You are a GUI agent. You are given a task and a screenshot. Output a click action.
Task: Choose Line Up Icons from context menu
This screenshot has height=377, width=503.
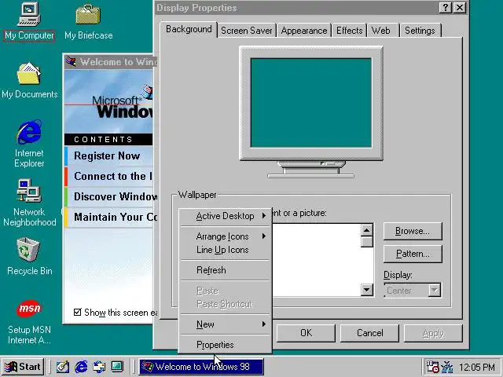click(226, 250)
